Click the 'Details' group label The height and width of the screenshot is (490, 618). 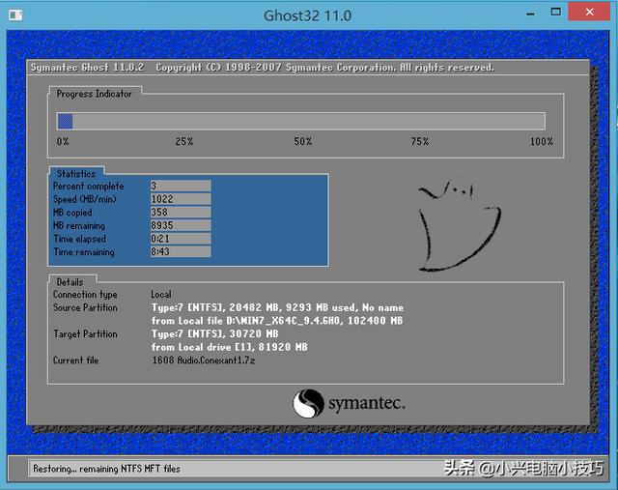70,282
